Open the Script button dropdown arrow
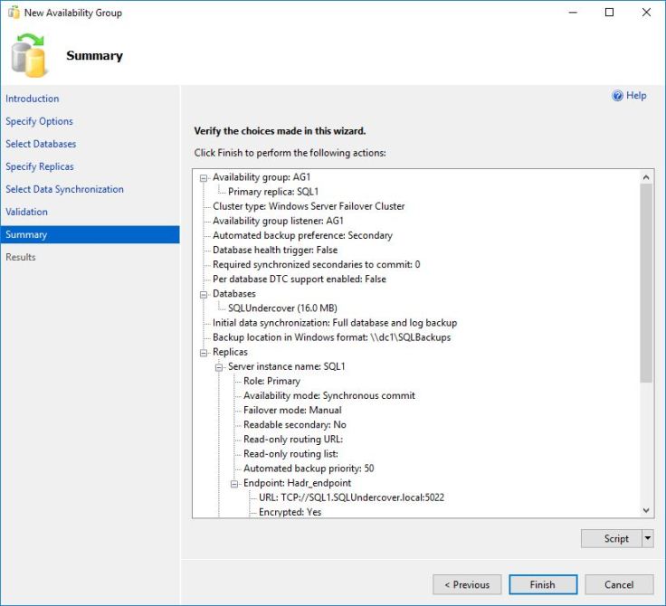Screen dimensions: 666x606 click(x=647, y=538)
